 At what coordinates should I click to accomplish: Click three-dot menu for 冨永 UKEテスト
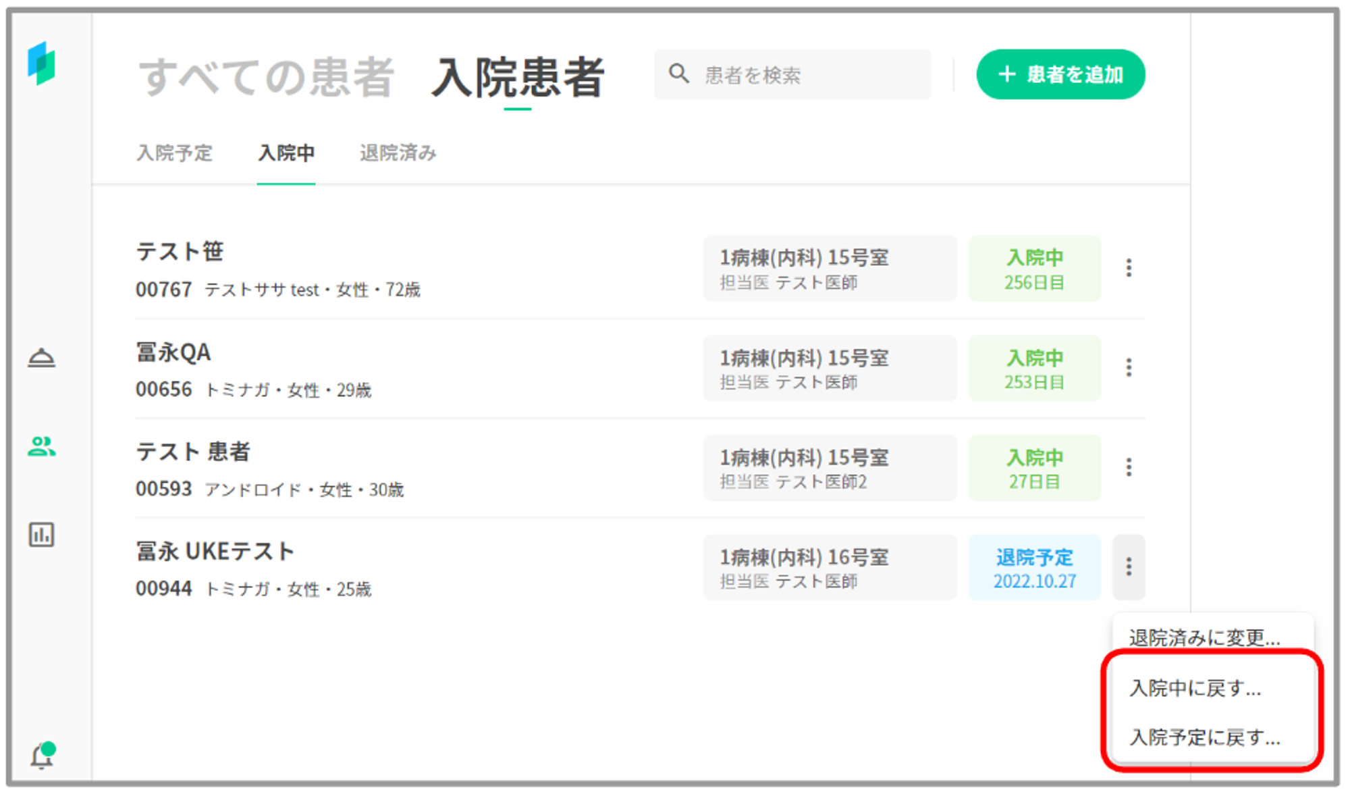coord(1129,567)
